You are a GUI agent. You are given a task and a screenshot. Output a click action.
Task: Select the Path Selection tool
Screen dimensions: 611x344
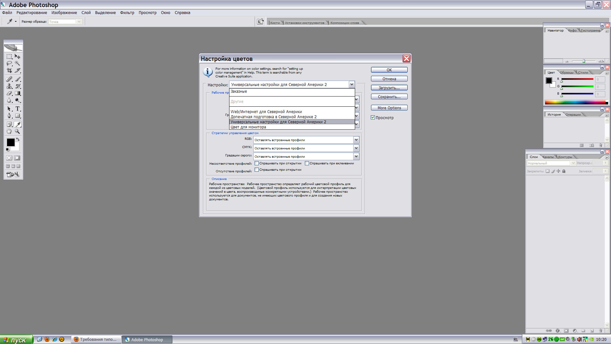9,109
